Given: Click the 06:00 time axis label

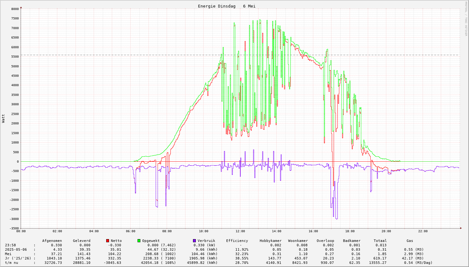Looking at the screenshot, I should (130, 231).
